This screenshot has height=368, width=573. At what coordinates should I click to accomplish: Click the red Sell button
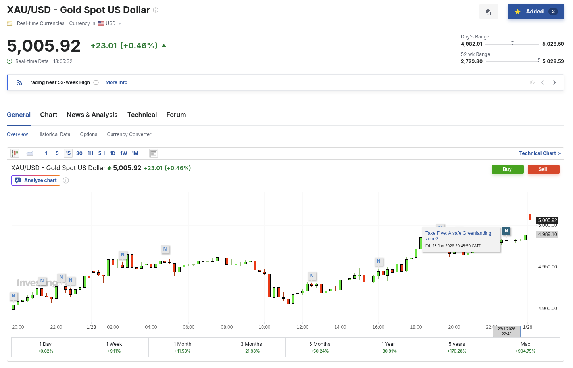[x=543, y=169]
